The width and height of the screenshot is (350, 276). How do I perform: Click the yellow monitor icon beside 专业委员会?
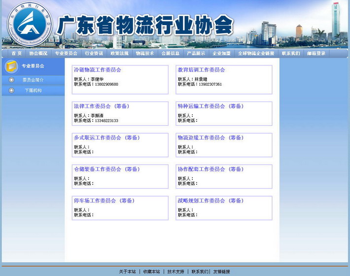tap(11, 66)
